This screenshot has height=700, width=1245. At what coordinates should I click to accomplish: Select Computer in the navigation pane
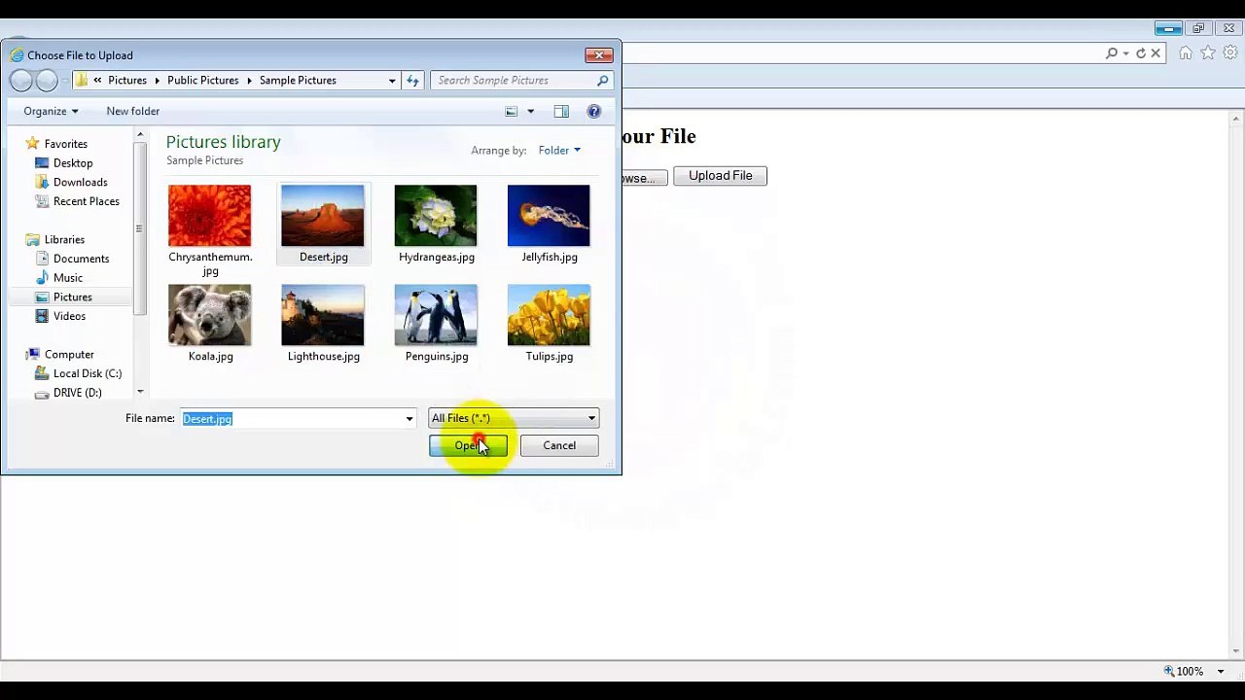pos(69,355)
